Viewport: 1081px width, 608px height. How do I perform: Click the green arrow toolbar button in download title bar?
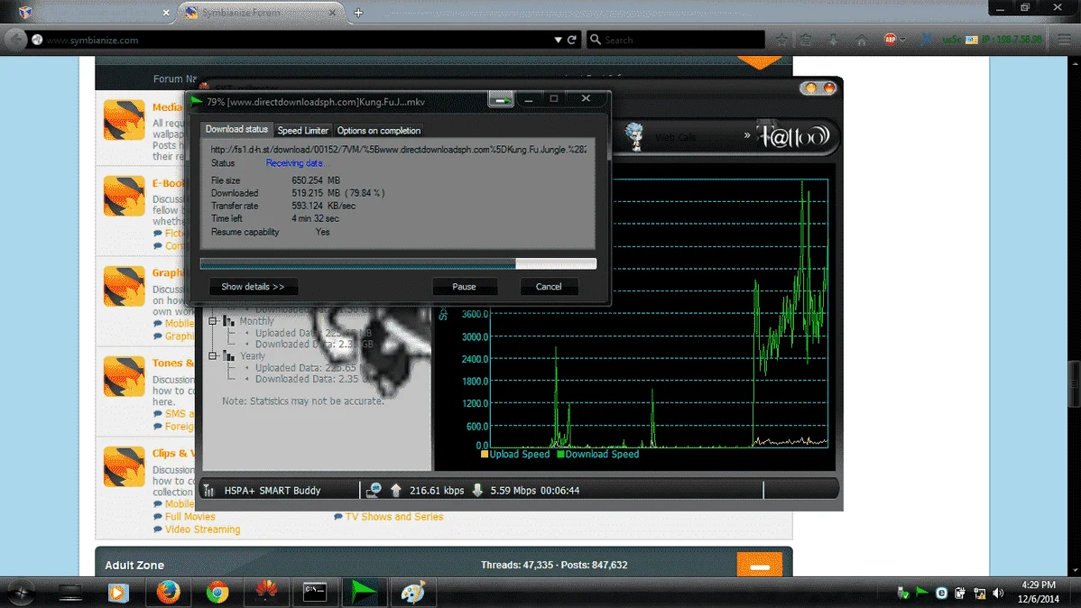pos(501,99)
